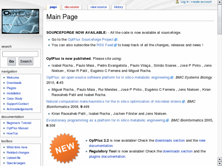Open Installation in navigation
This screenshot has width=222, height=166.
(14, 94)
